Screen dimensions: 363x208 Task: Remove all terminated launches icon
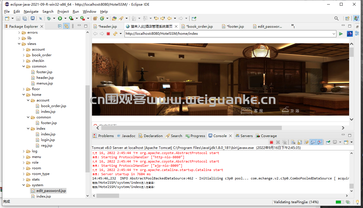(x=284, y=142)
